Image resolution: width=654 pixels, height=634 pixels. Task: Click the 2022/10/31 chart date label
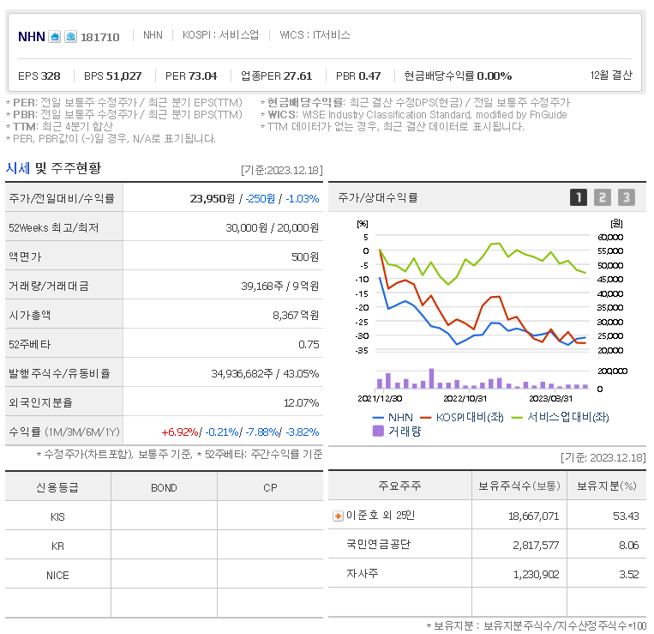(465, 399)
